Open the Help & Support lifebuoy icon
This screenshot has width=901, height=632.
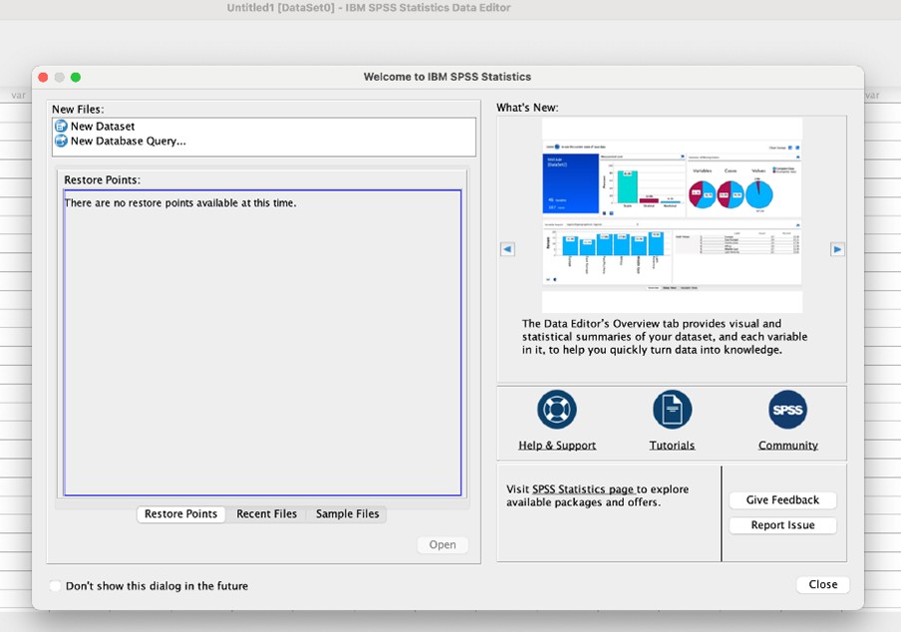(556, 410)
